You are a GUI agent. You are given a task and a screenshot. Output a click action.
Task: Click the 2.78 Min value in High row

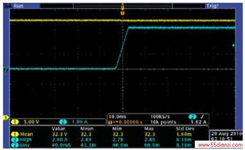click(118, 140)
